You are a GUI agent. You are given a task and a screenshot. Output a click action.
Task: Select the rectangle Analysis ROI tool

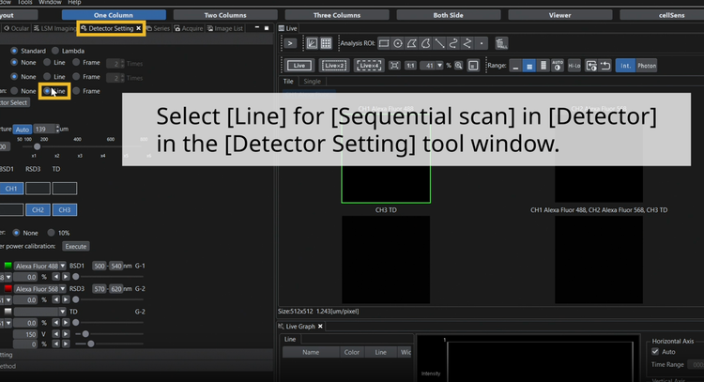click(x=384, y=43)
